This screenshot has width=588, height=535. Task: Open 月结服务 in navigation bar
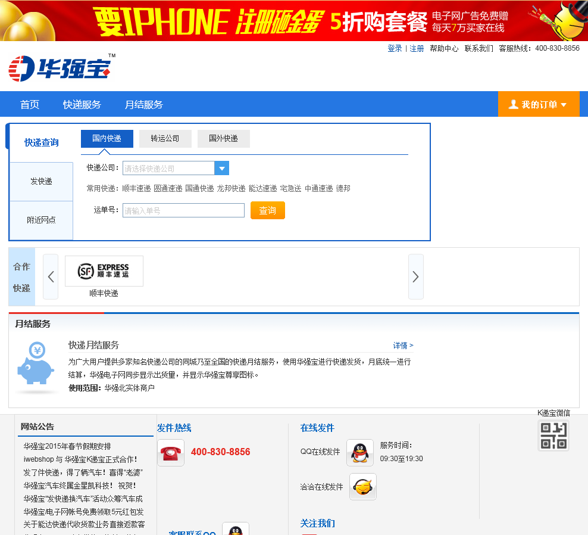click(143, 104)
